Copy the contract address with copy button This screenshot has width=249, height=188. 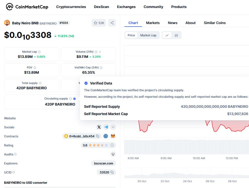[97, 136]
